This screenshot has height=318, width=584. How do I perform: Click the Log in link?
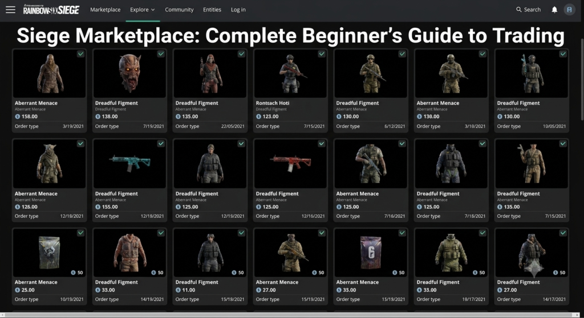click(x=238, y=10)
